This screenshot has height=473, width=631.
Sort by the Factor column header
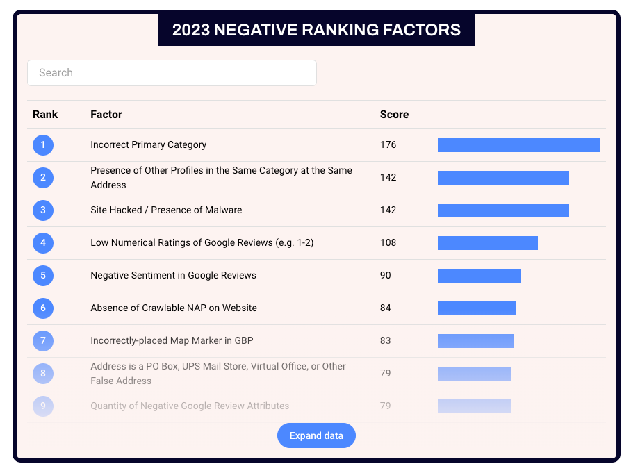tap(106, 114)
